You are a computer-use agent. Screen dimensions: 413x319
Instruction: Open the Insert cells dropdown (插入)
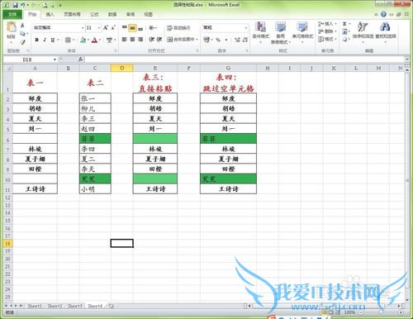pos(327,24)
